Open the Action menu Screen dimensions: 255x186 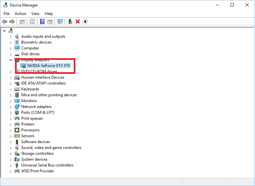click(20, 14)
